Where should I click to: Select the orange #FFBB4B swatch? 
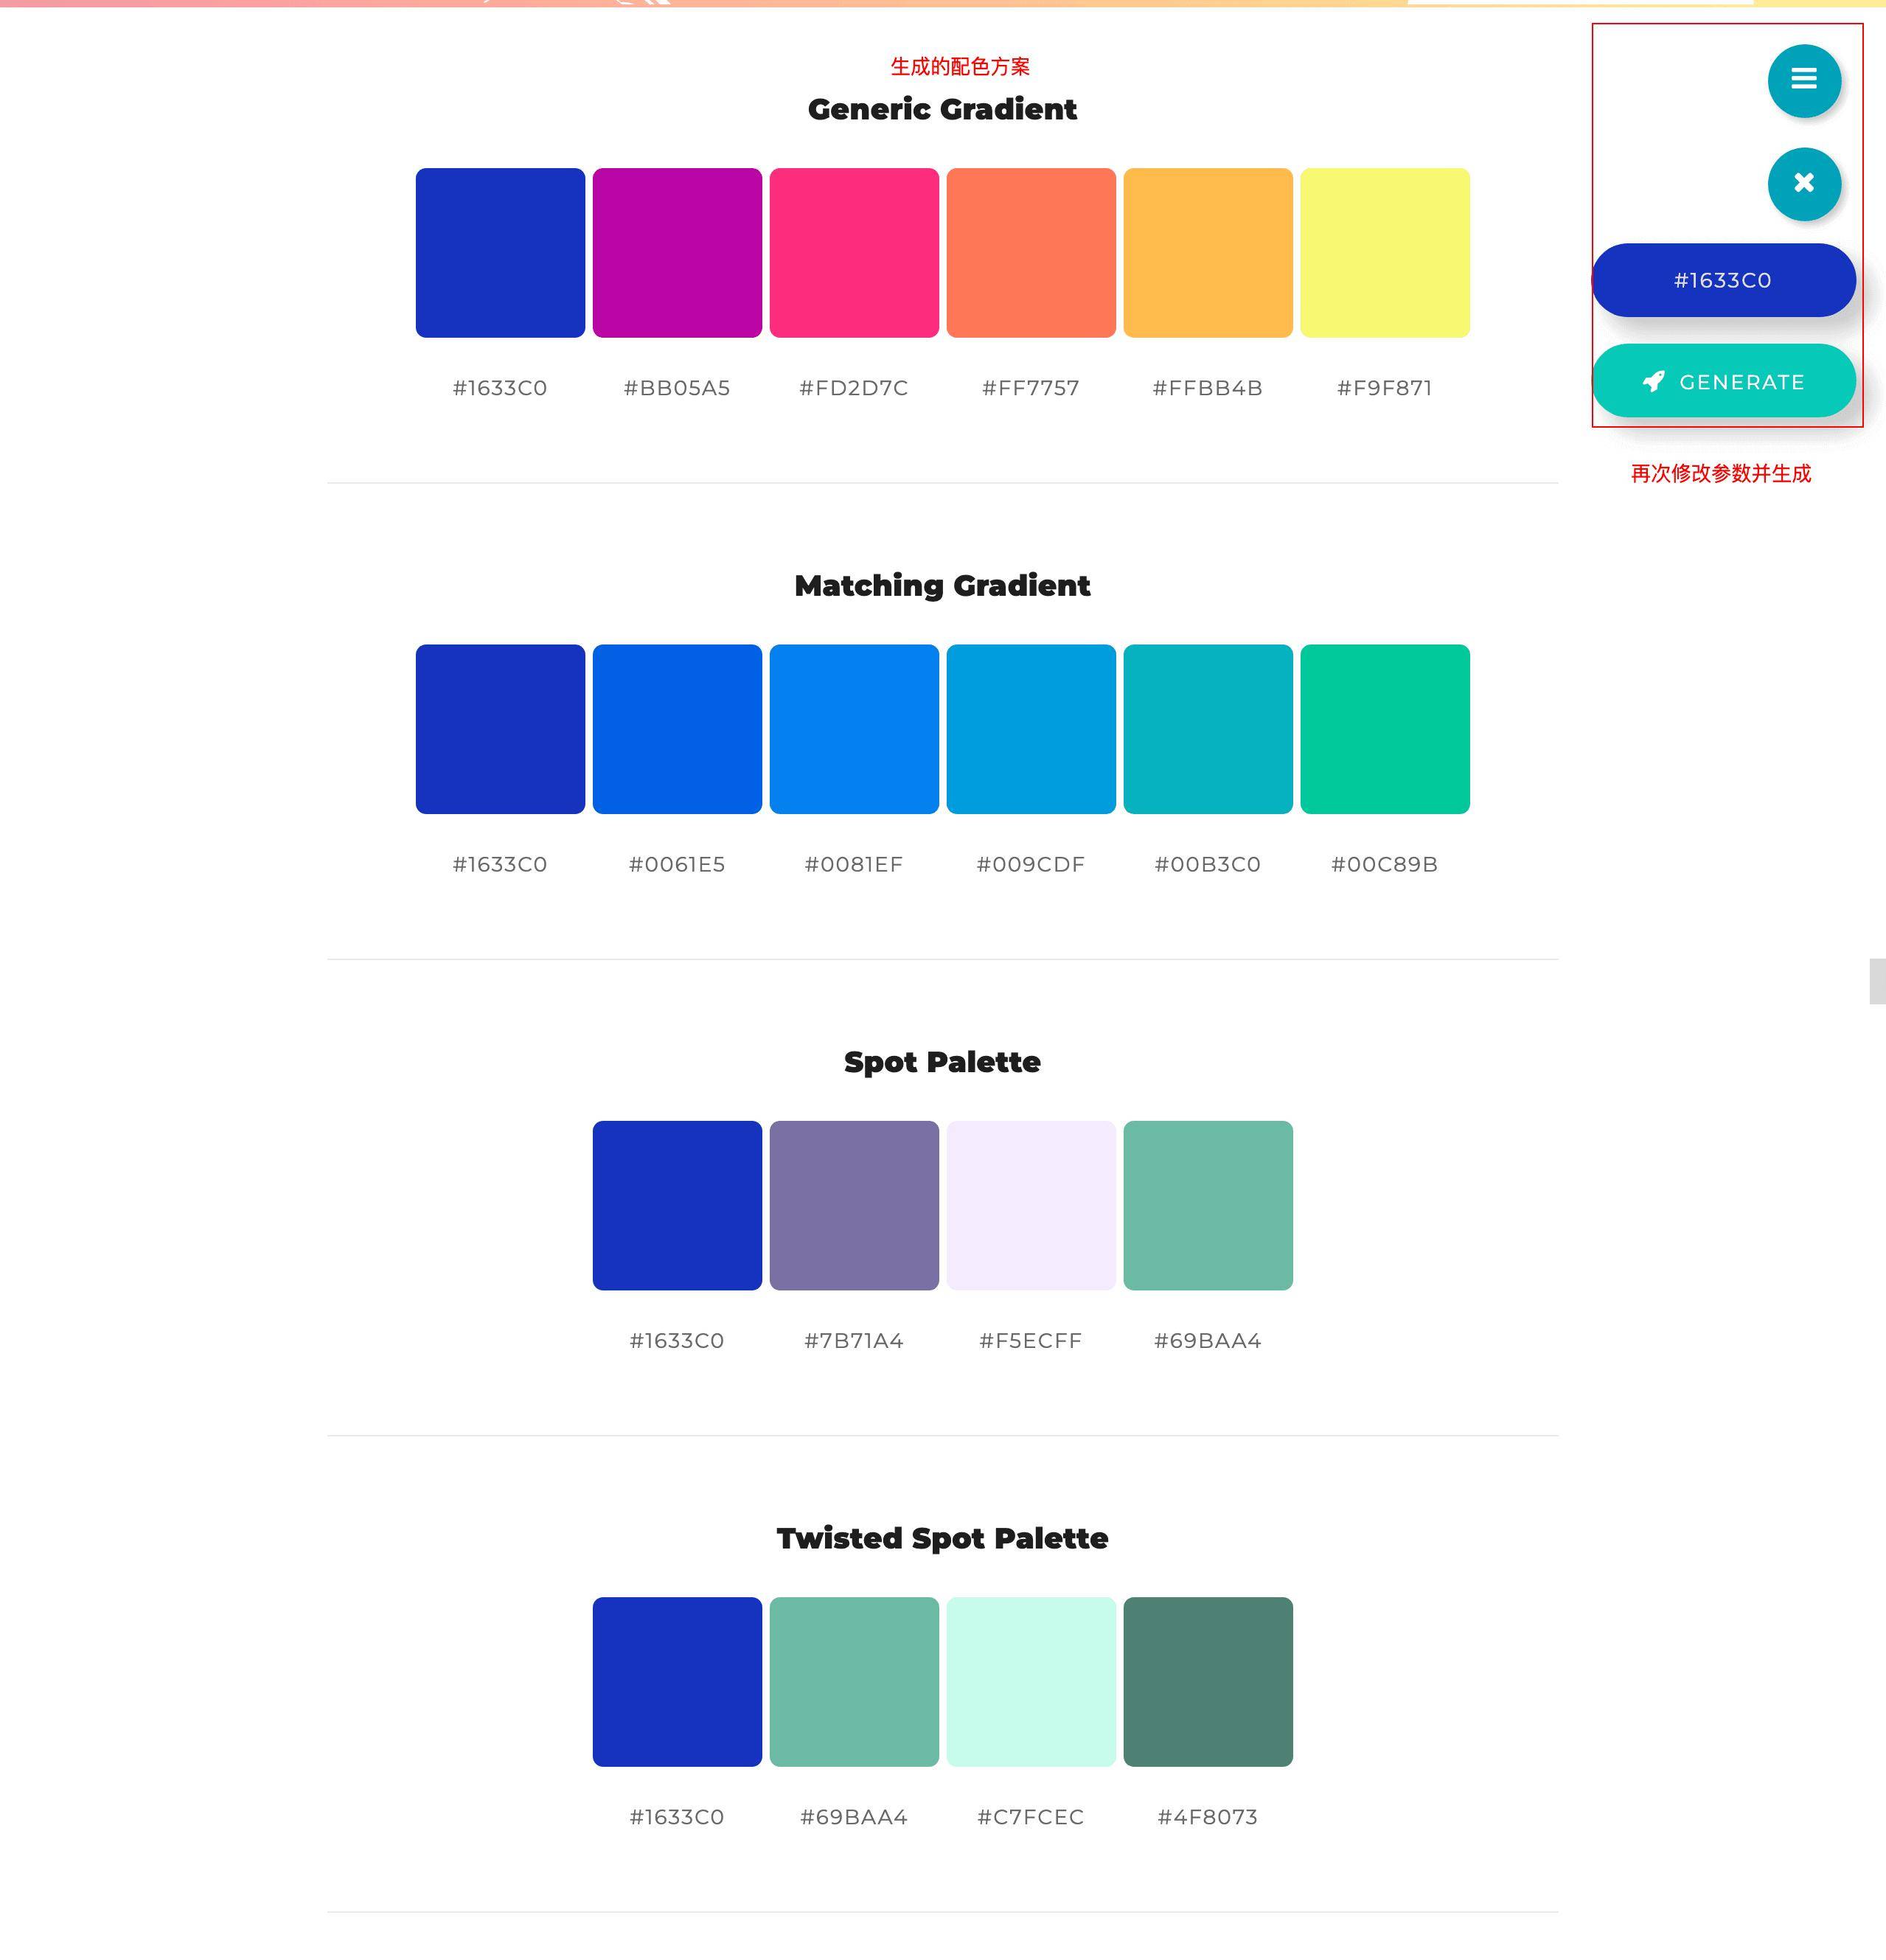(x=1208, y=253)
